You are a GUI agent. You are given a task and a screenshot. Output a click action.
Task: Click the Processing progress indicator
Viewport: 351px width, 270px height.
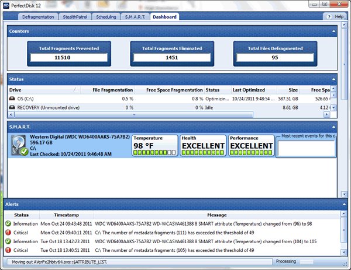pyautogui.click(x=307, y=261)
